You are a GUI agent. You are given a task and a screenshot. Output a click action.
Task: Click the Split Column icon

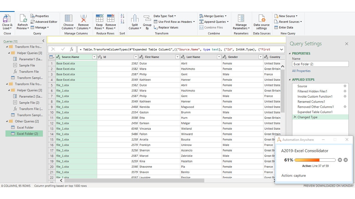tap(135, 19)
